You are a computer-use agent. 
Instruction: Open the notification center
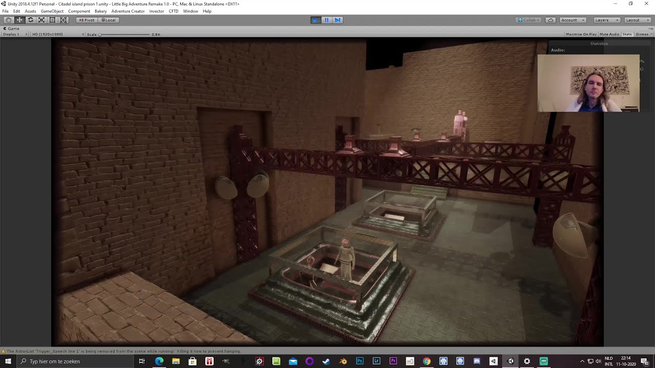pos(645,361)
